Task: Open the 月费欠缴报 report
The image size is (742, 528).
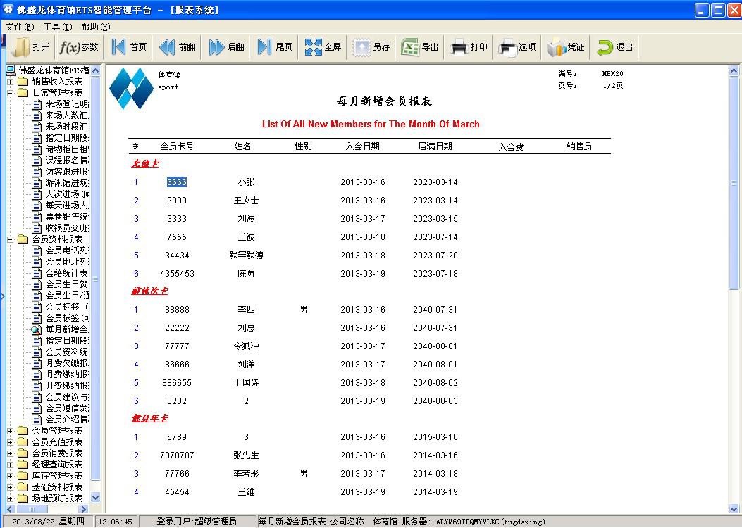Action: [x=67, y=363]
